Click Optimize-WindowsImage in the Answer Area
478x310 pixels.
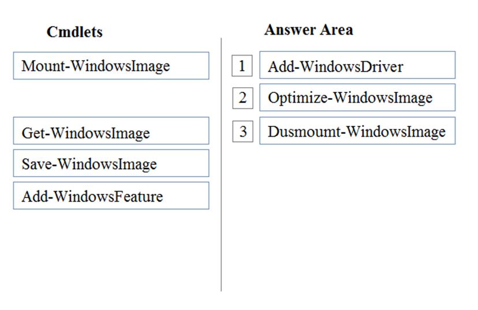pos(357,98)
